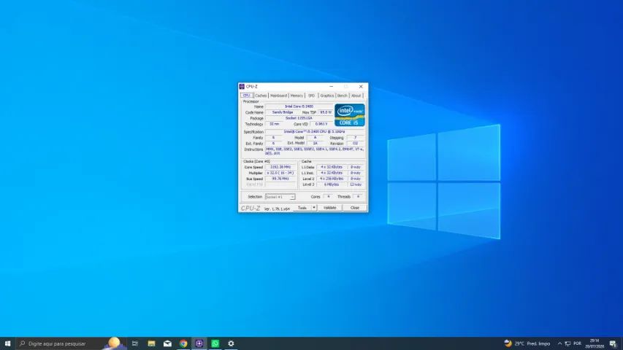Click the CPU-Z taskbar icon
The image size is (623, 350).
coord(199,343)
